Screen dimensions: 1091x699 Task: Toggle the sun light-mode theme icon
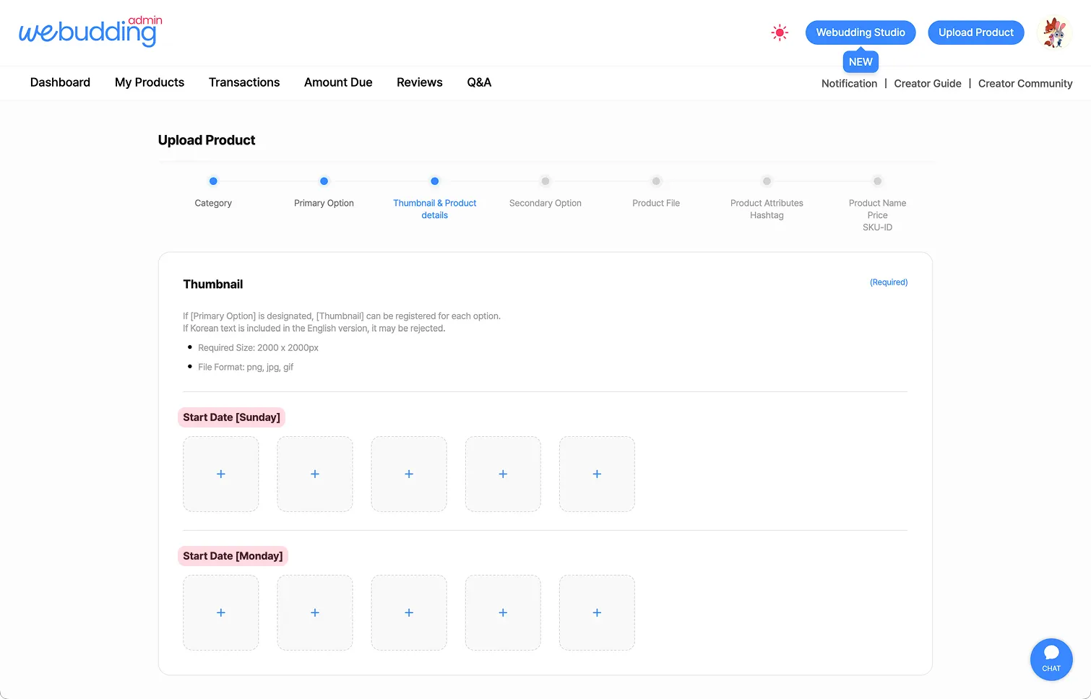(x=780, y=32)
